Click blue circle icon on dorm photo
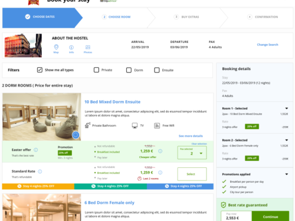 pyautogui.click(x=76, y=135)
